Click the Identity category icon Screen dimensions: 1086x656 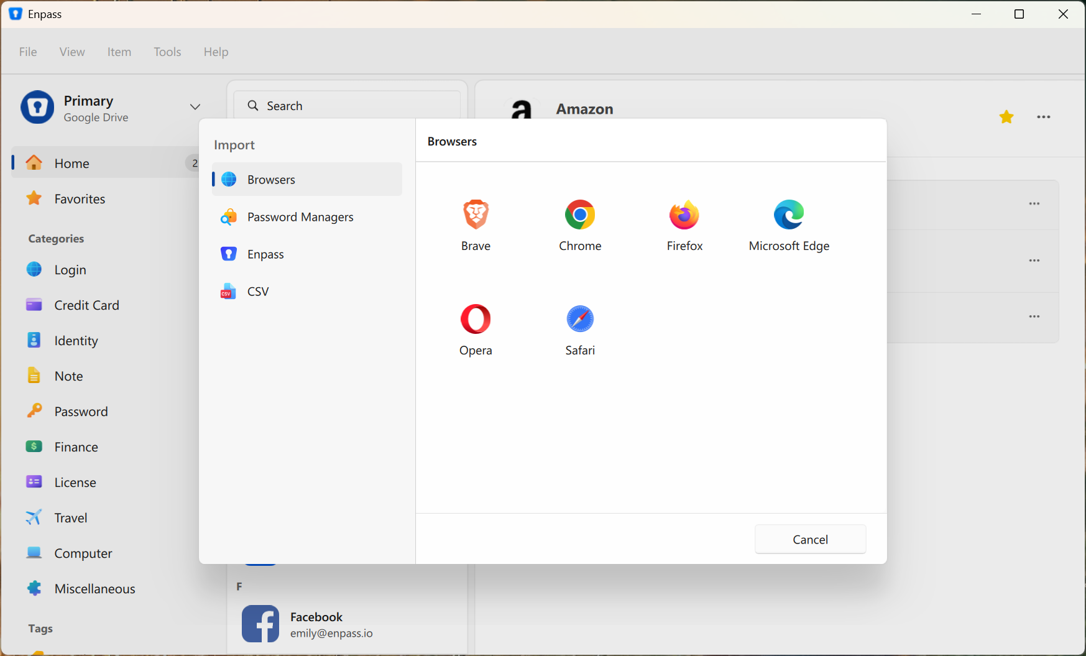34,340
